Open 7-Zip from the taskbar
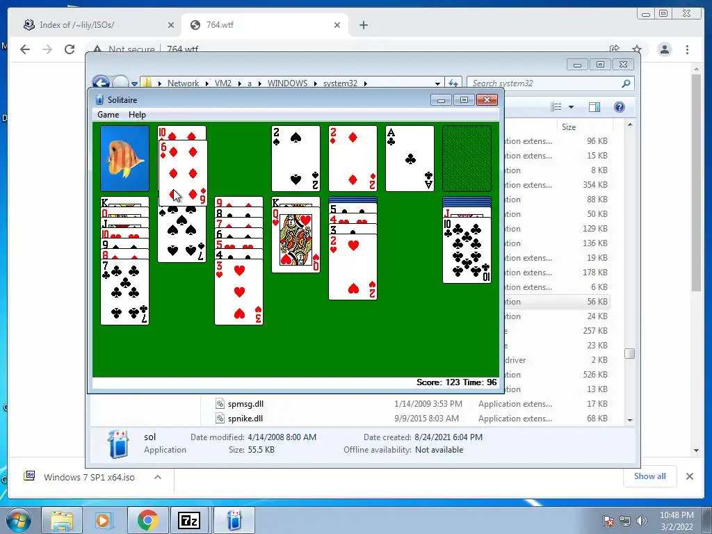 coord(189,520)
